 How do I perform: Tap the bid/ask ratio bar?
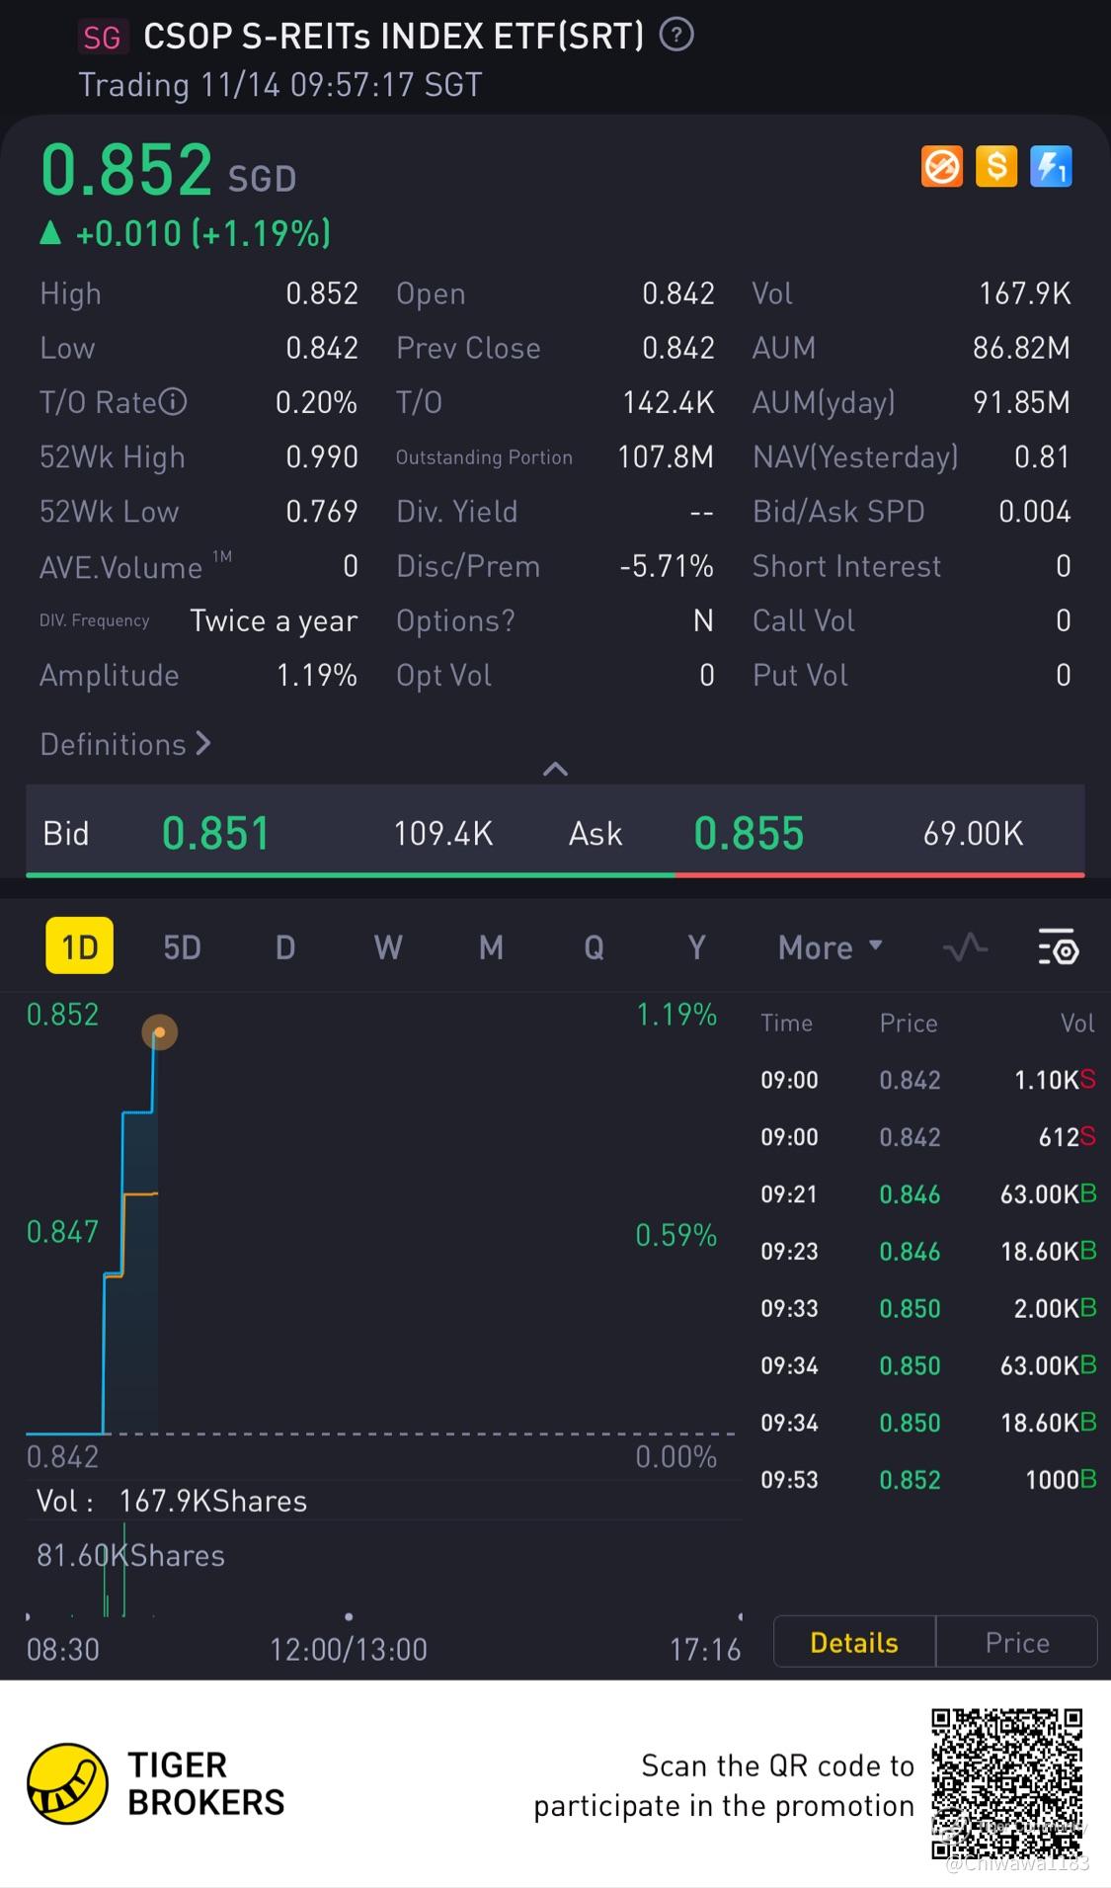click(555, 874)
